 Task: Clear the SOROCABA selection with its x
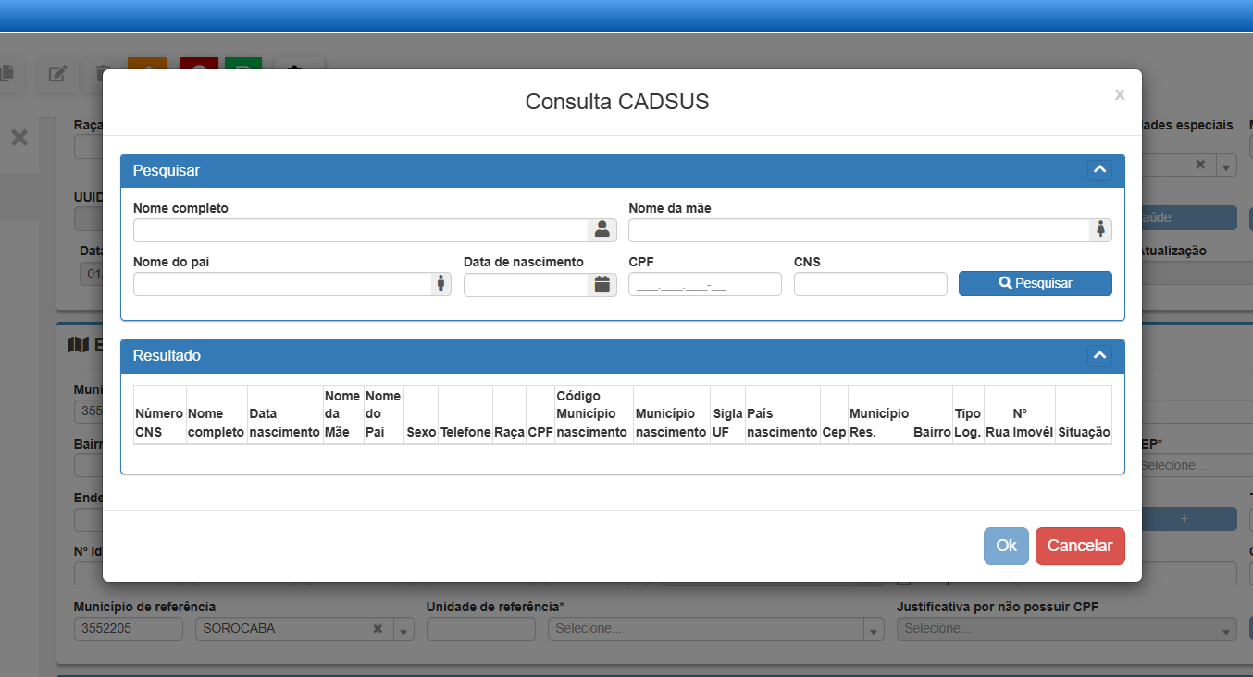tap(378, 629)
